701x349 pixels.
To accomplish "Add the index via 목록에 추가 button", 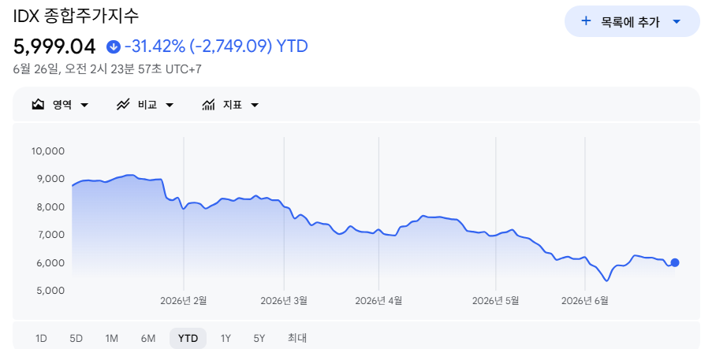I will click(632, 21).
